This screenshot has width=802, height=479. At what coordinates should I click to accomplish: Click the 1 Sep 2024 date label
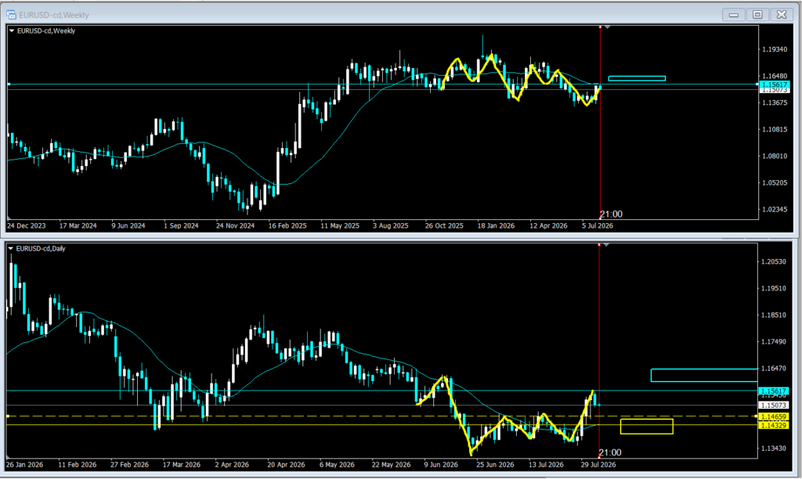tap(181, 225)
